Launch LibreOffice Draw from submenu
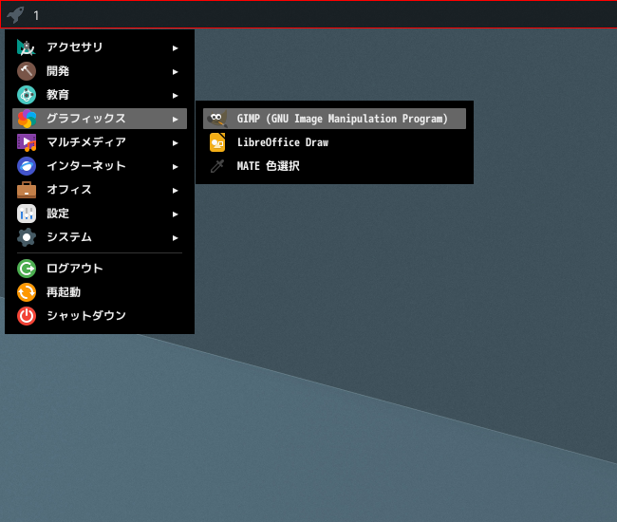The width and height of the screenshot is (617, 522). (334, 142)
